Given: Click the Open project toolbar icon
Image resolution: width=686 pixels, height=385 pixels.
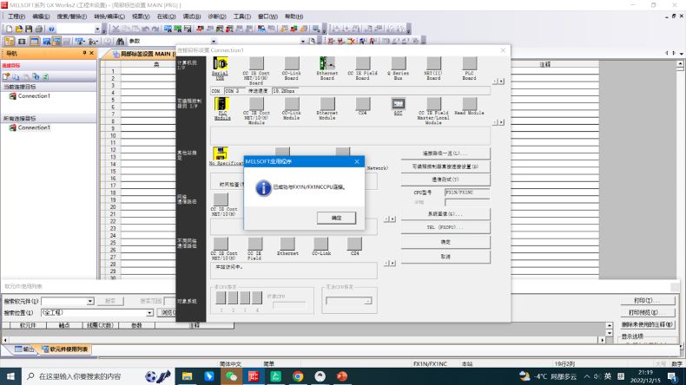Looking at the screenshot, I should pyautogui.click(x=19, y=29).
